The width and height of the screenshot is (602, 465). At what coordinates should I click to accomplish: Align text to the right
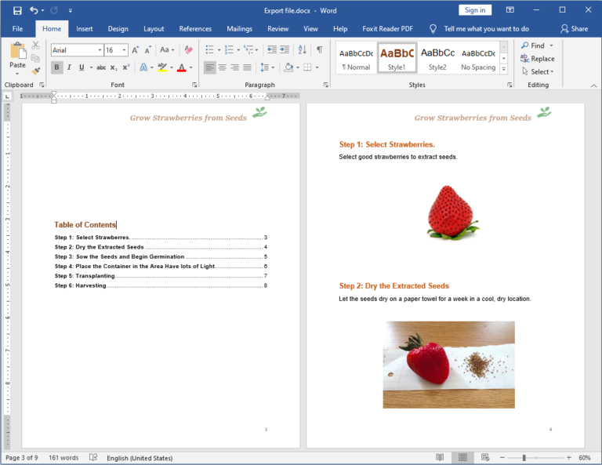point(235,67)
